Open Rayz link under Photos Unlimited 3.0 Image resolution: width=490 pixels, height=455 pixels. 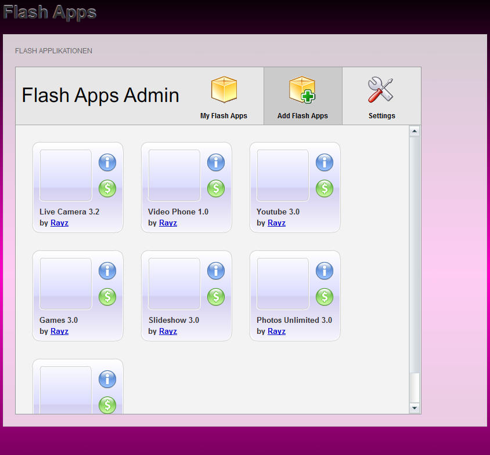pyautogui.click(x=276, y=332)
